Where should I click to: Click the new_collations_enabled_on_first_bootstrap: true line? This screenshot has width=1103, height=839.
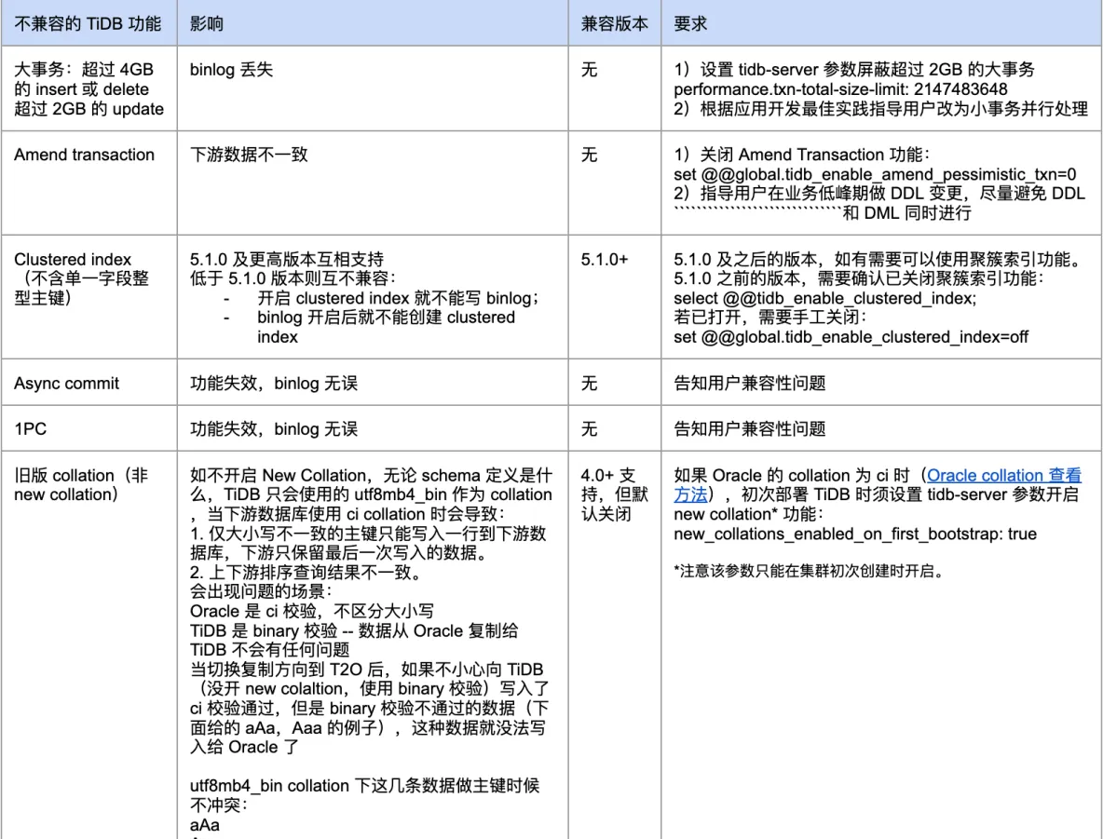coord(854,534)
